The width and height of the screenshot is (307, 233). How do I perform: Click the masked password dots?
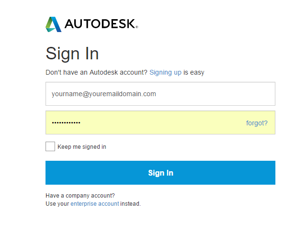[66, 123]
